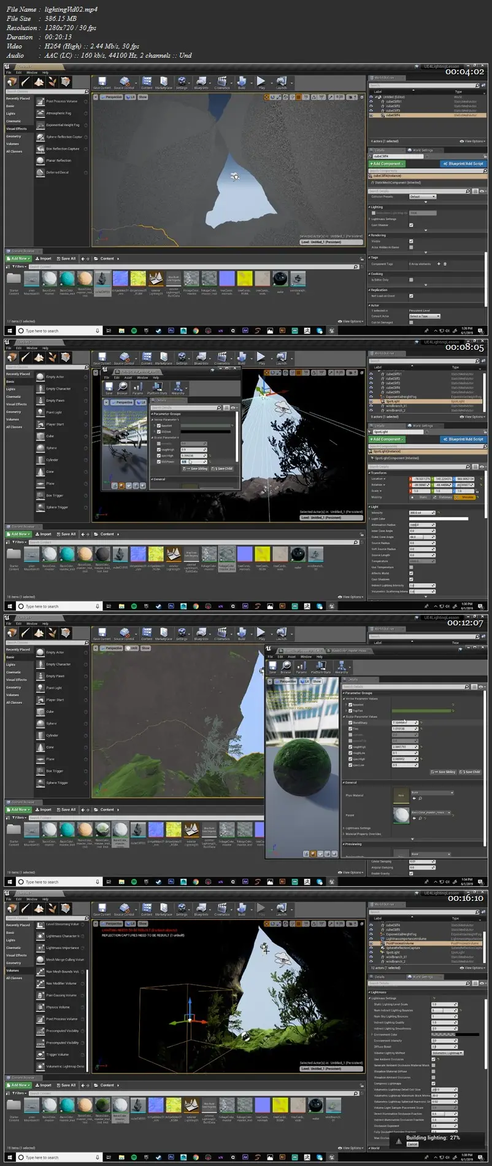Click Launch in the 00:04:02 frame toolbar
Viewport: 492px width, 1166px height.
click(281, 83)
